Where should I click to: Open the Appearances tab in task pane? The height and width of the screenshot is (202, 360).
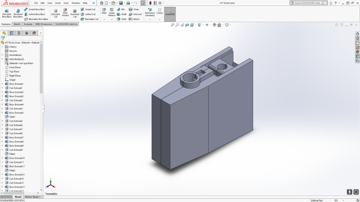(x=357, y=52)
